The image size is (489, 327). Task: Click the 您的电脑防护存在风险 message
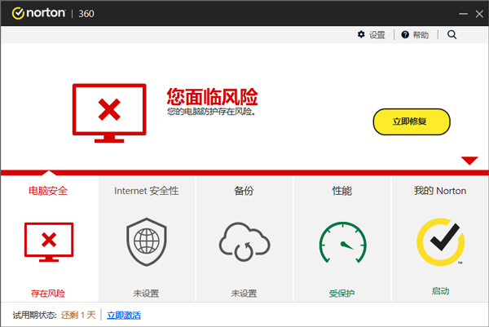(211, 112)
